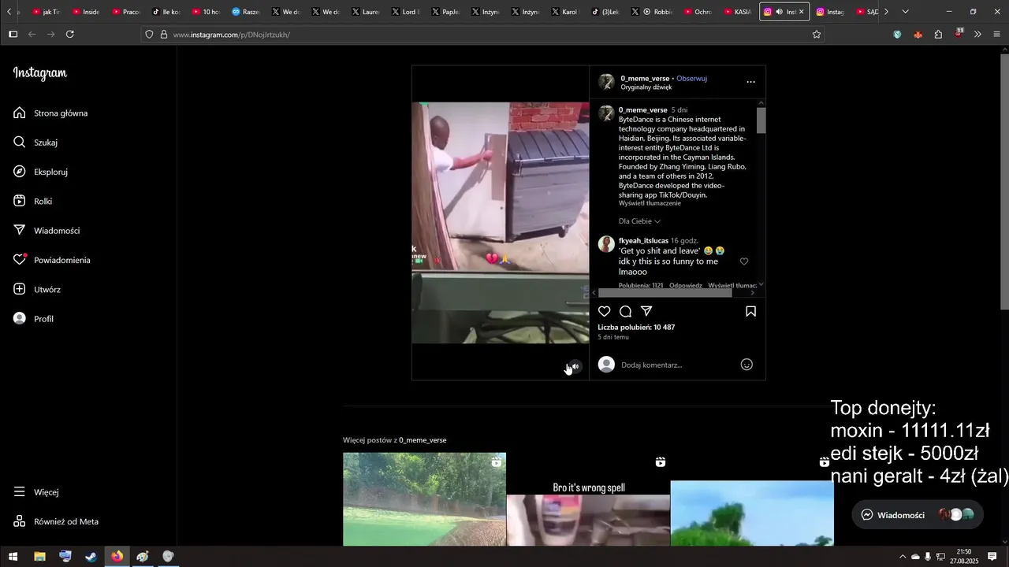
Task: Open the browser hamburger menu
Action: [996, 35]
